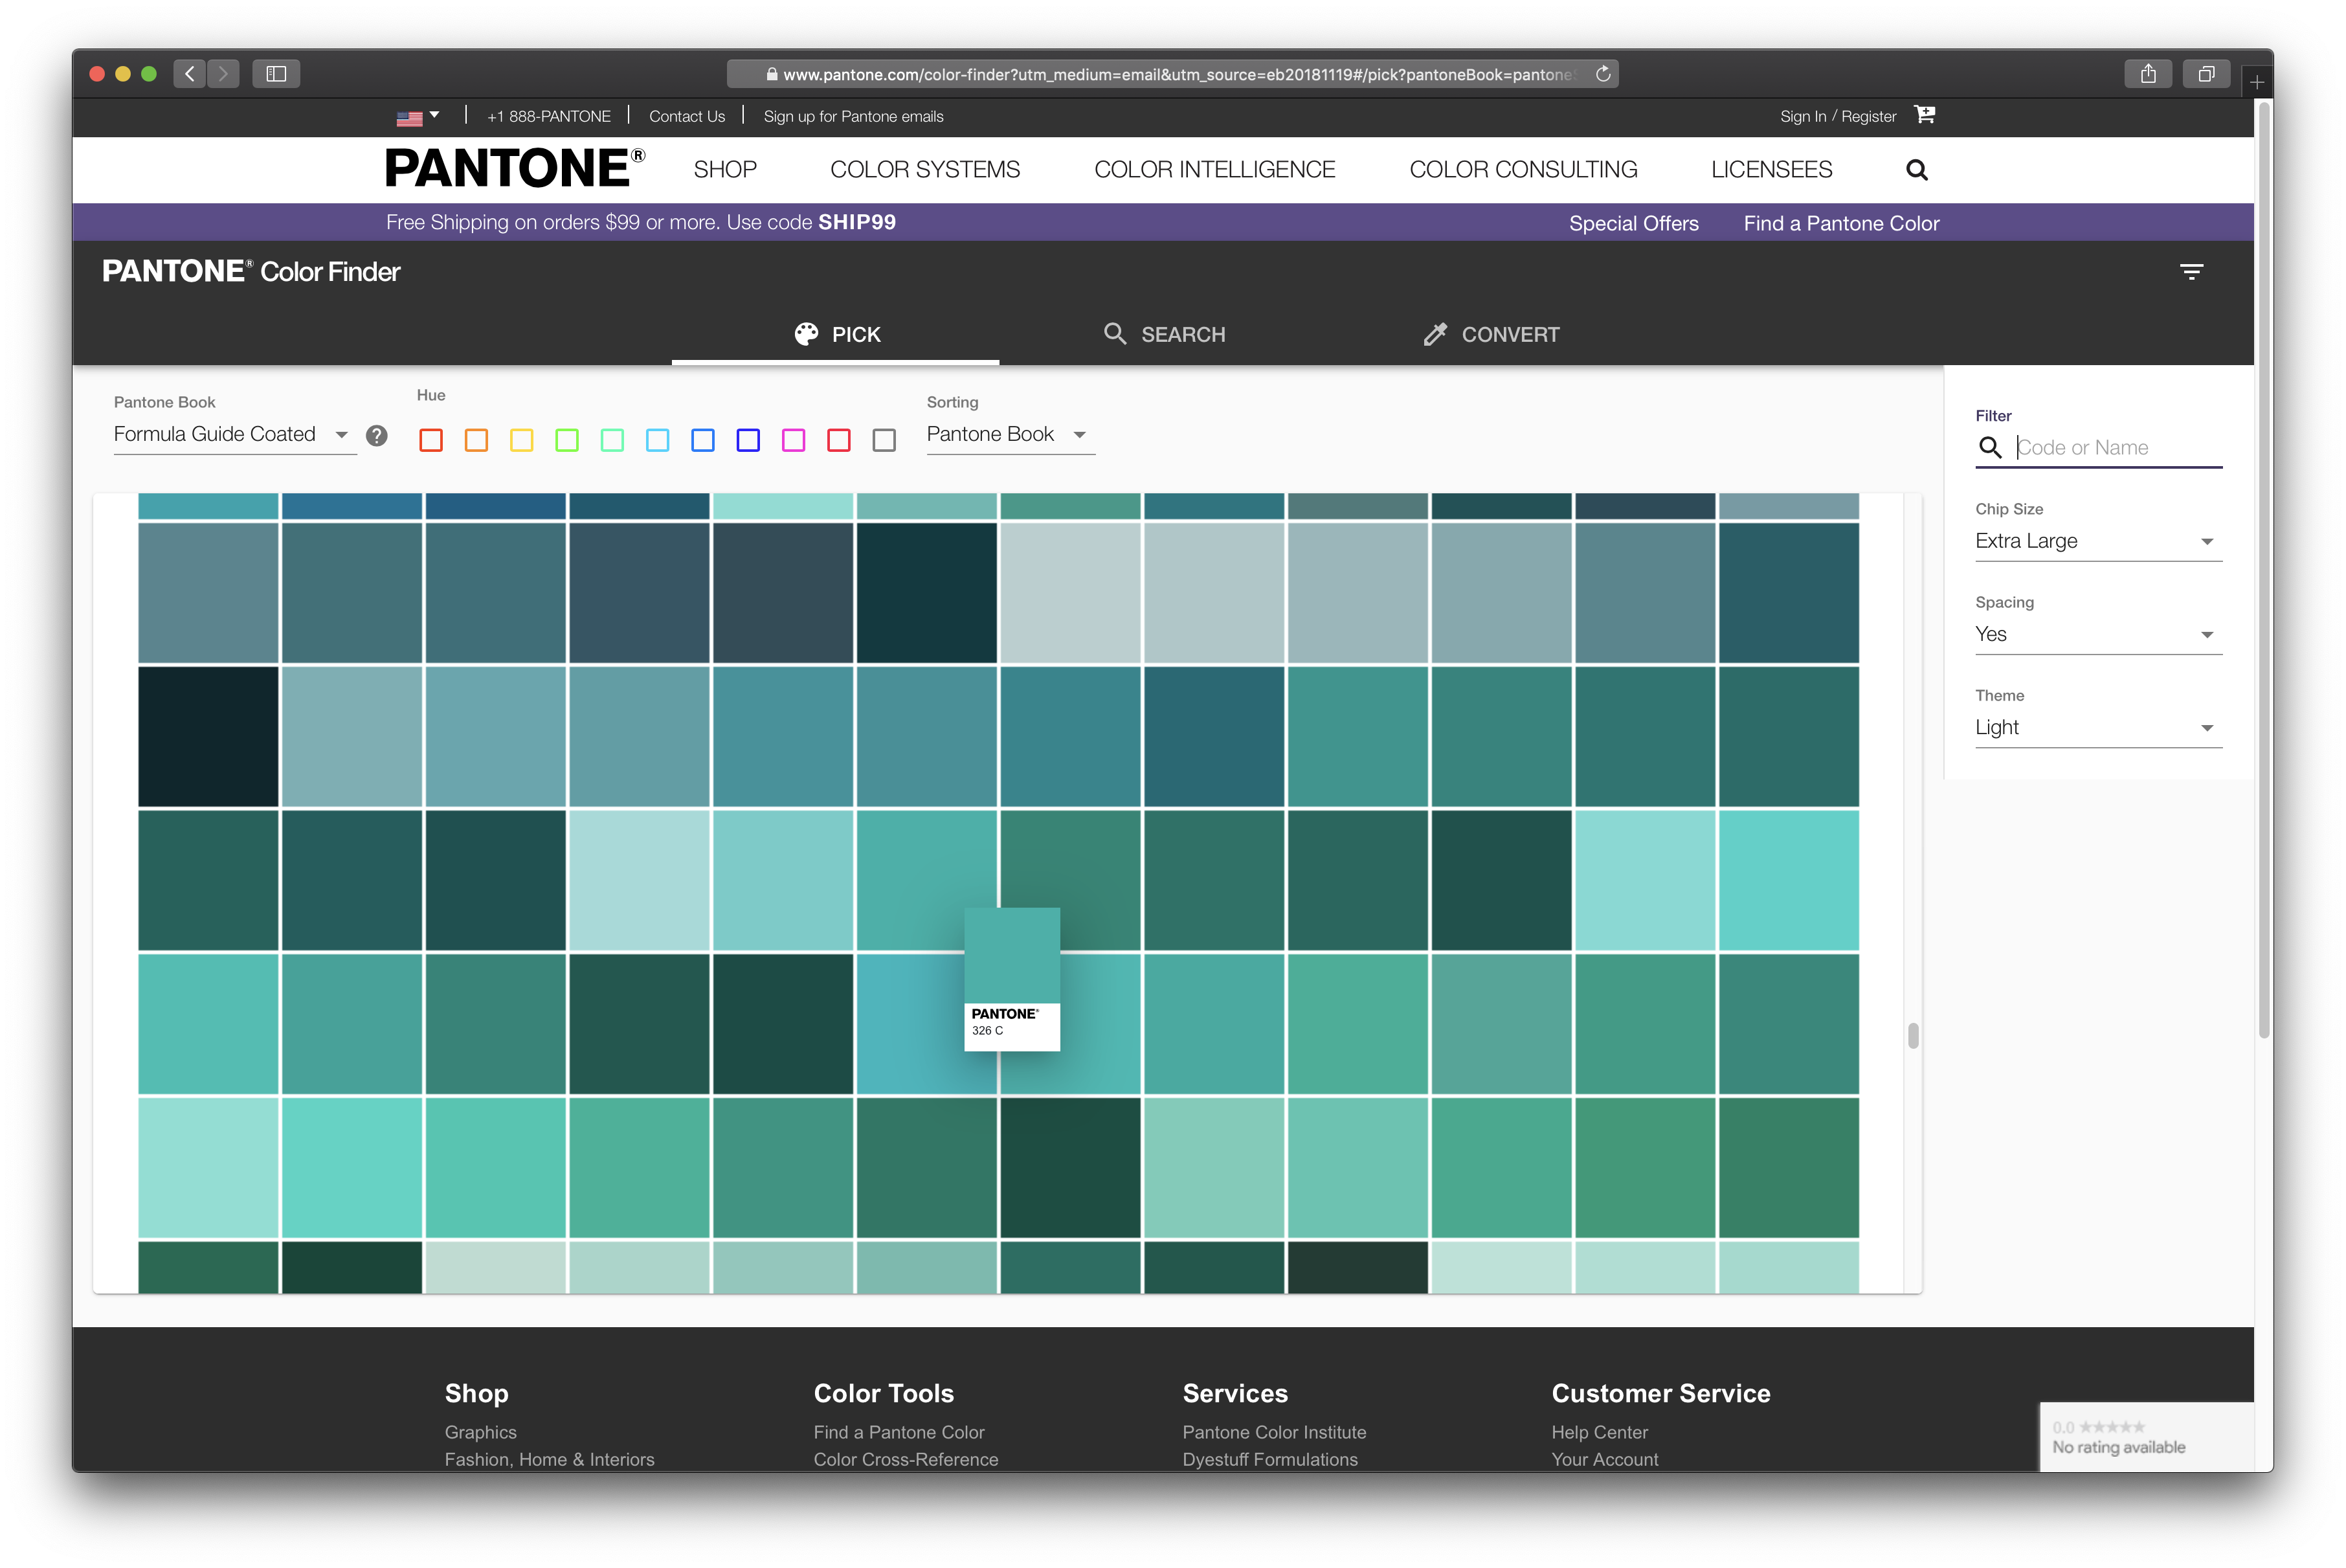This screenshot has width=2346, height=1568.
Task: Switch to the CONVERT tab
Action: tap(1490, 334)
